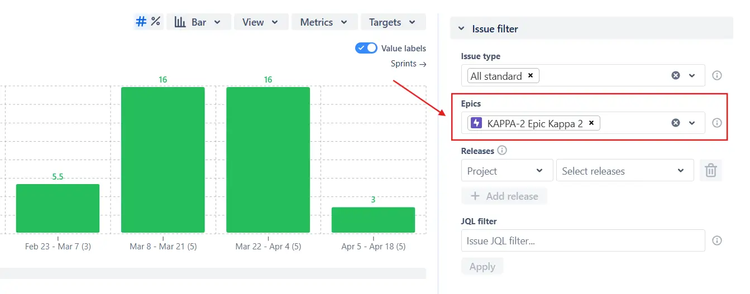The height and width of the screenshot is (294, 750).
Task: Select the Mar 8 - Mar 21 bar
Action: coord(163,160)
